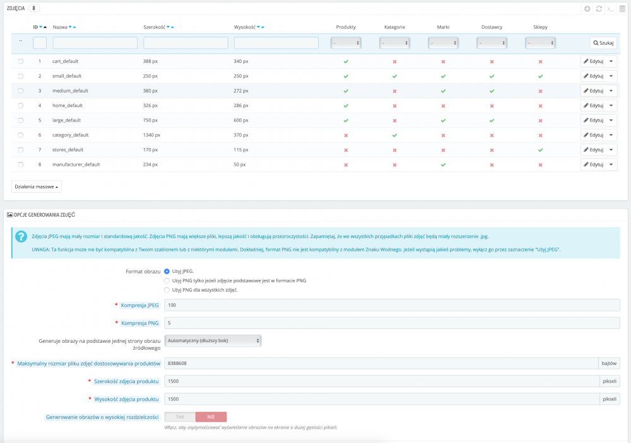Image resolution: width=631 pixels, height=443 pixels.
Task: Switch high resolution generation to TAK
Action: (x=180, y=417)
